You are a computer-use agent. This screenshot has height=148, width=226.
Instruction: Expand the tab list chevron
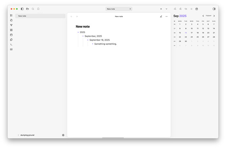coord(166,9)
